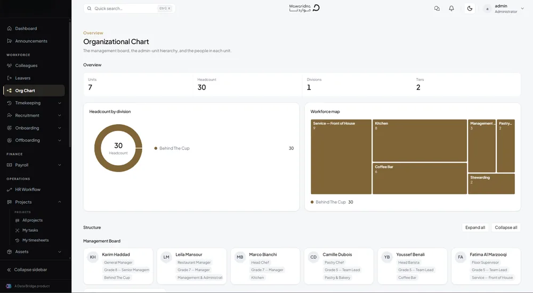Click the Announcements flag icon

point(9,41)
